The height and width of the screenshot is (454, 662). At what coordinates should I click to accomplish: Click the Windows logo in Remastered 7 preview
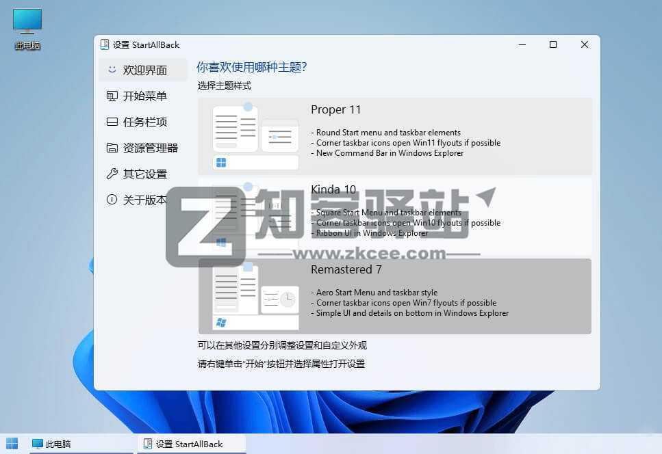pyautogui.click(x=220, y=321)
